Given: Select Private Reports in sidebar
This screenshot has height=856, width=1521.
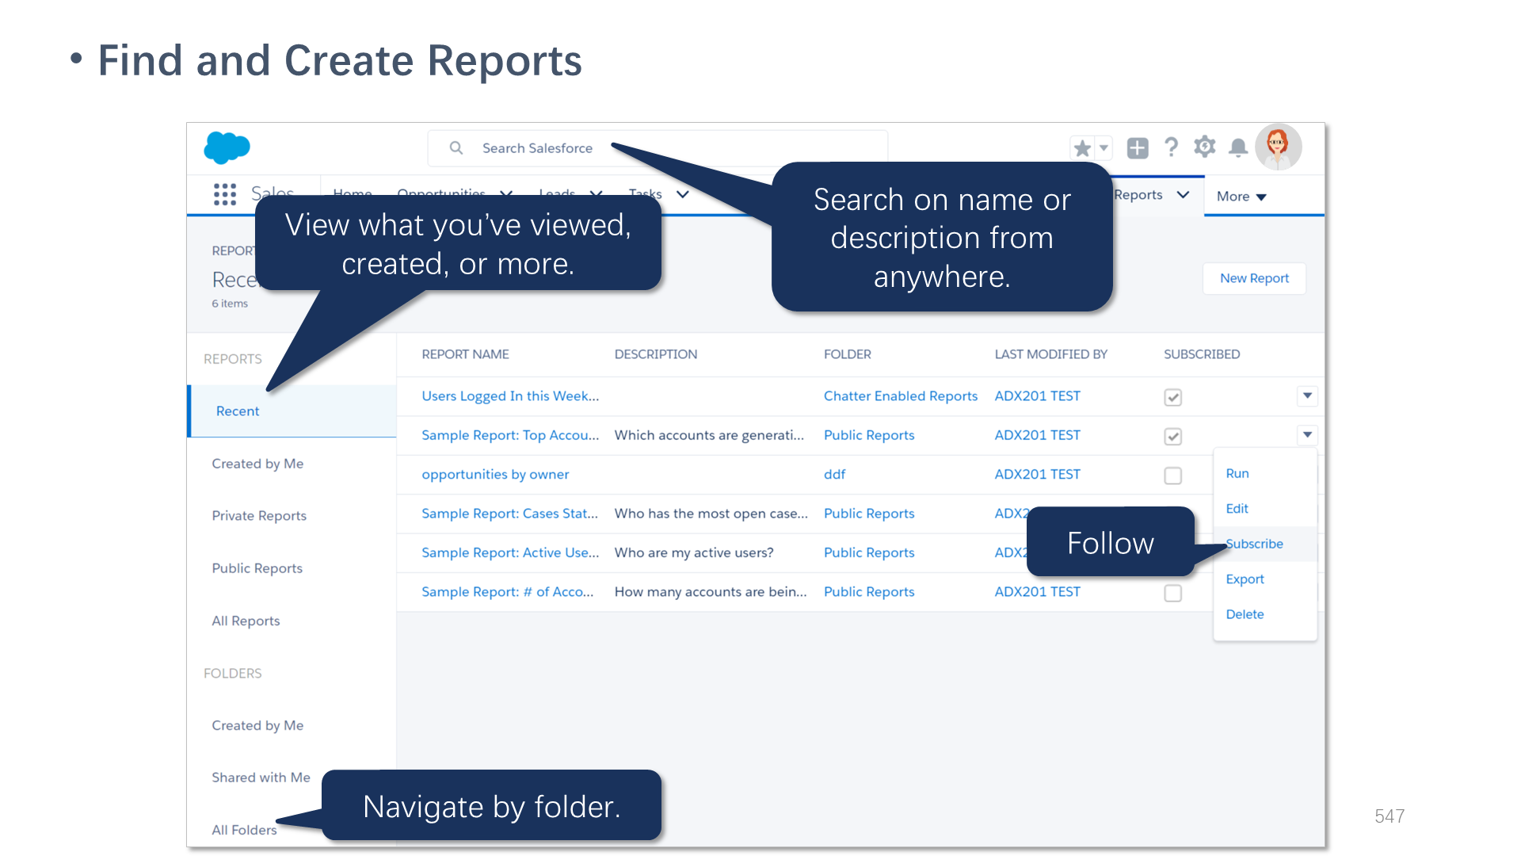Looking at the screenshot, I should [259, 516].
